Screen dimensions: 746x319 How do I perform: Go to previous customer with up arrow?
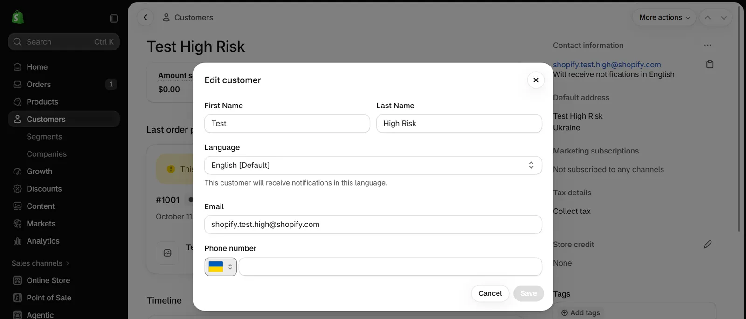click(708, 18)
